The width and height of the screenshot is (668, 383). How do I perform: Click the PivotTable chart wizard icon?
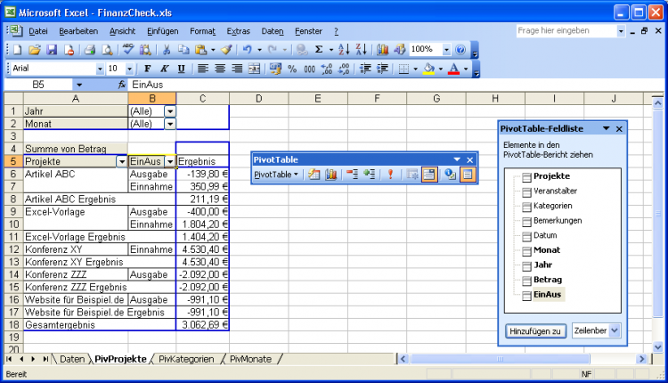(x=331, y=175)
